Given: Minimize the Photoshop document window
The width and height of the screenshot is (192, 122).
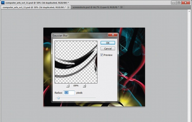Looking at the screenshot, I should (174, 2).
